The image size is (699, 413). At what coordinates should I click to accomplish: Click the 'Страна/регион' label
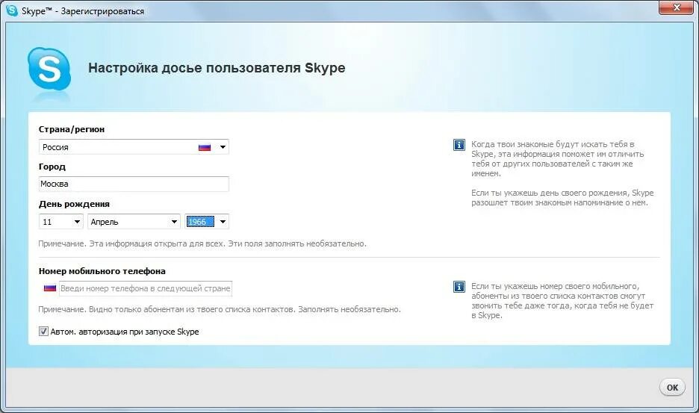coord(72,129)
